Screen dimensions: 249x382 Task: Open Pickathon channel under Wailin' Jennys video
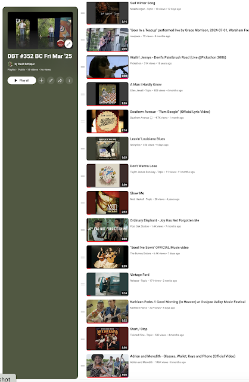[136, 63]
